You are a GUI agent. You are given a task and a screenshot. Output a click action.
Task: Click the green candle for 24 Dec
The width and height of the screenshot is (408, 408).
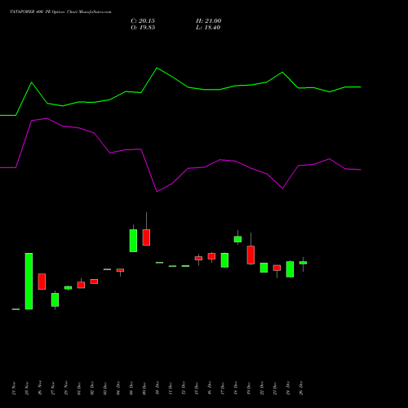(x=290, y=269)
